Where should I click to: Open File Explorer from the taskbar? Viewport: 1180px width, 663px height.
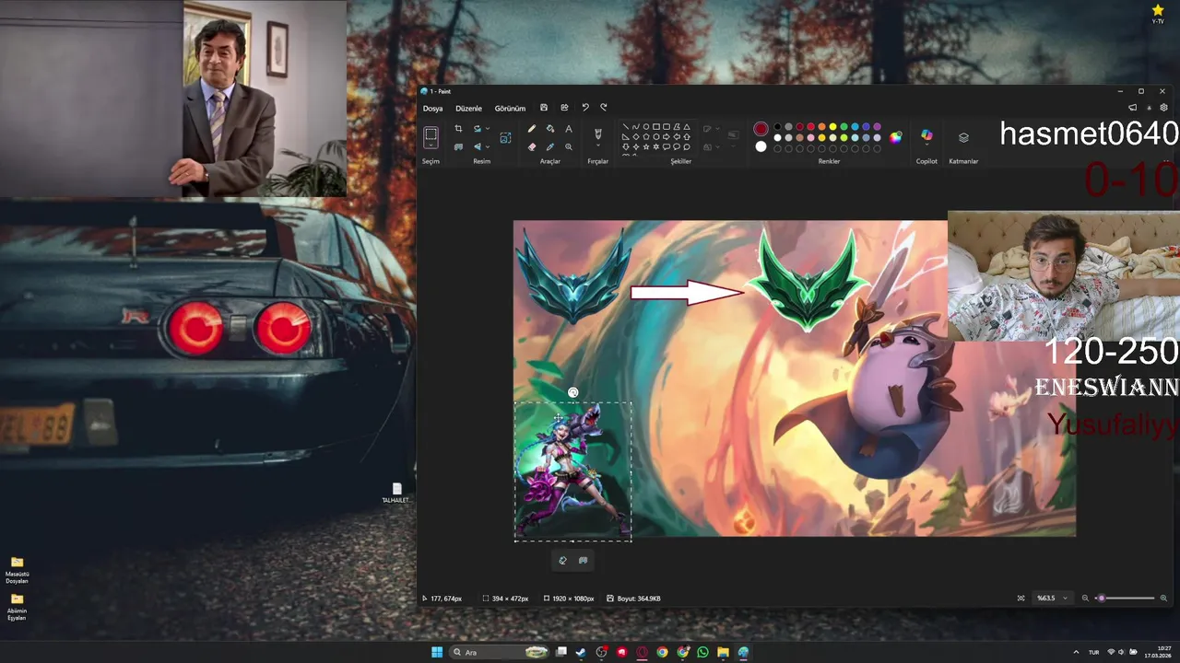point(723,652)
